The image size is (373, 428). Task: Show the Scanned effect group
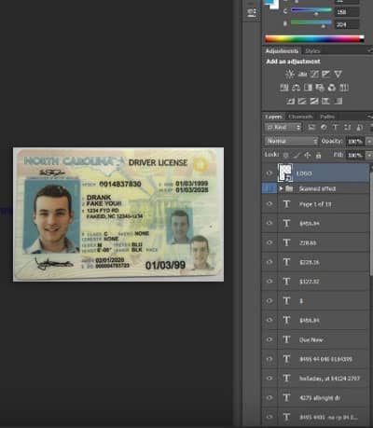click(269, 188)
